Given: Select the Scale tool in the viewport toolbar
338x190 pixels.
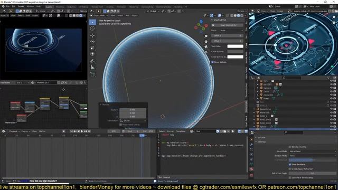Looking at the screenshot, I should [x=92, y=48].
